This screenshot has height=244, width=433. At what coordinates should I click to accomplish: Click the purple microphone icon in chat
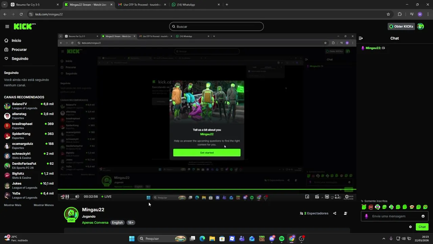[x=366, y=216]
